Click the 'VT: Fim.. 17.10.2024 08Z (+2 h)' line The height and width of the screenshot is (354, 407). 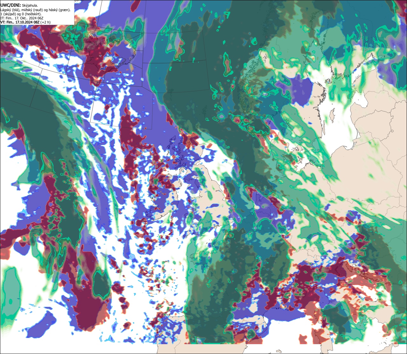(25, 22)
